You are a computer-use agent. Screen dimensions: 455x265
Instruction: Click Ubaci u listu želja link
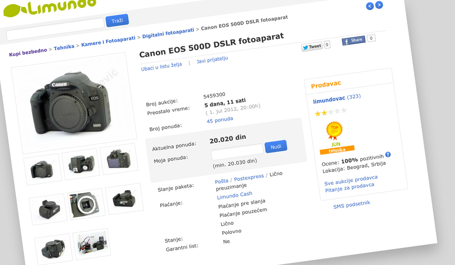(161, 66)
